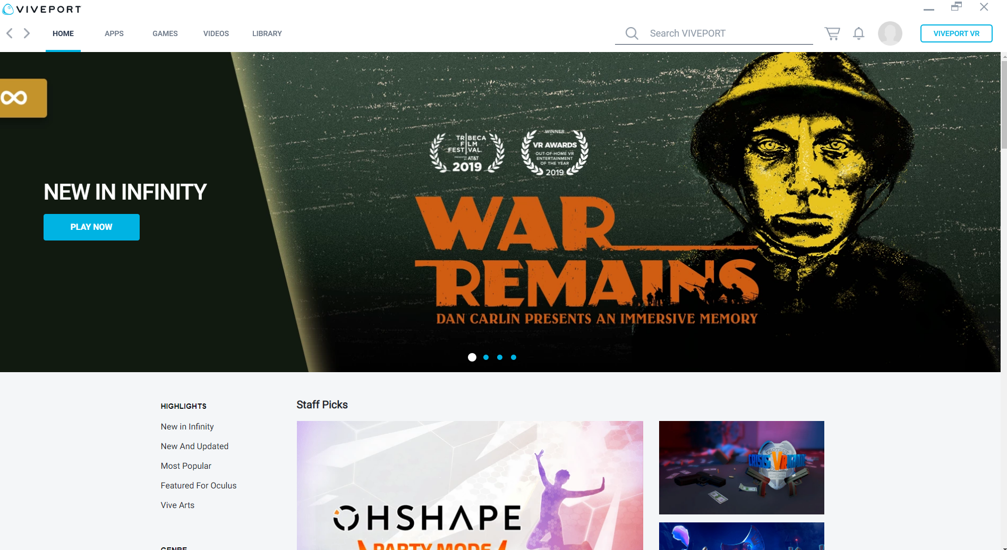Screen dimensions: 1007x550
Task: Open the New in Infinity link
Action: tap(187, 427)
